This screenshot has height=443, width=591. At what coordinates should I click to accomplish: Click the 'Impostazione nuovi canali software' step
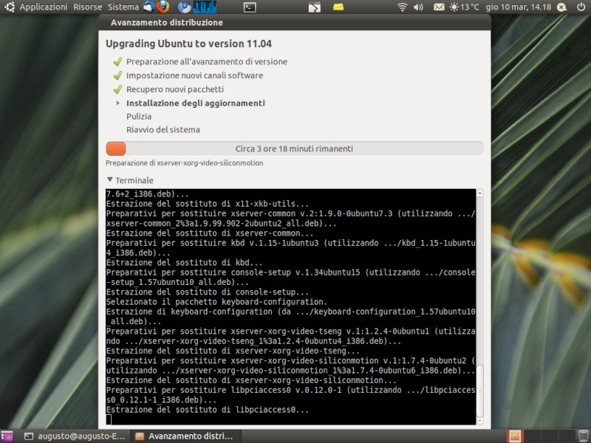pos(194,75)
